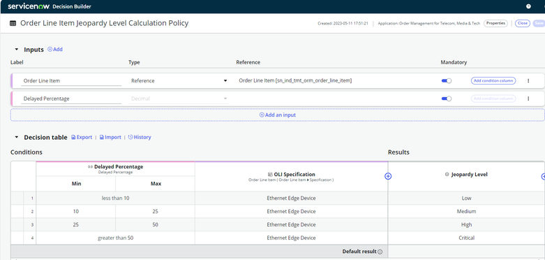Click Ethernet Edge Device cell in row 1
Image resolution: width=545 pixels, height=260 pixels.
(x=291, y=198)
